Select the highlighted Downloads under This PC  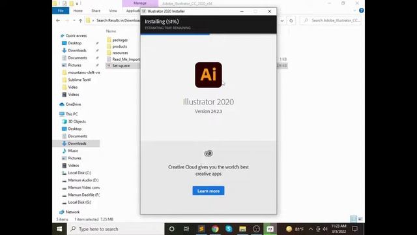tap(76, 144)
